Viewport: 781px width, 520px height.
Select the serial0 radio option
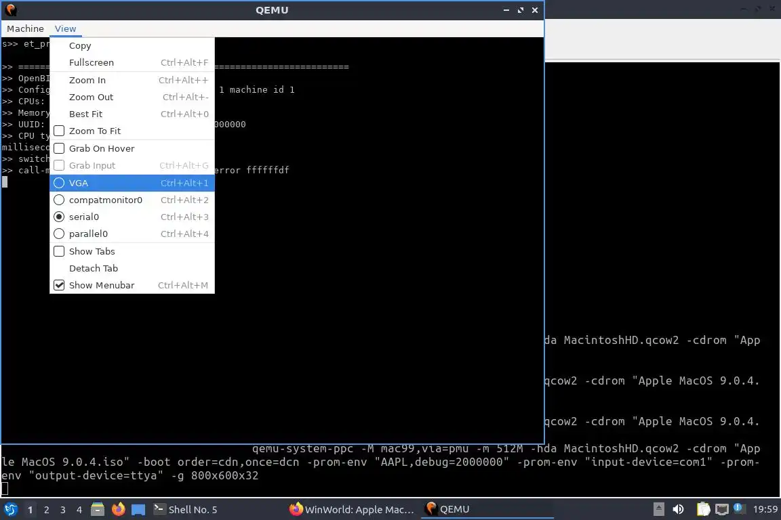[x=132, y=217]
